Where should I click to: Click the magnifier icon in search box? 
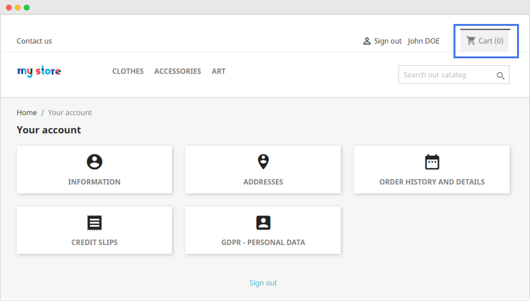pos(500,76)
